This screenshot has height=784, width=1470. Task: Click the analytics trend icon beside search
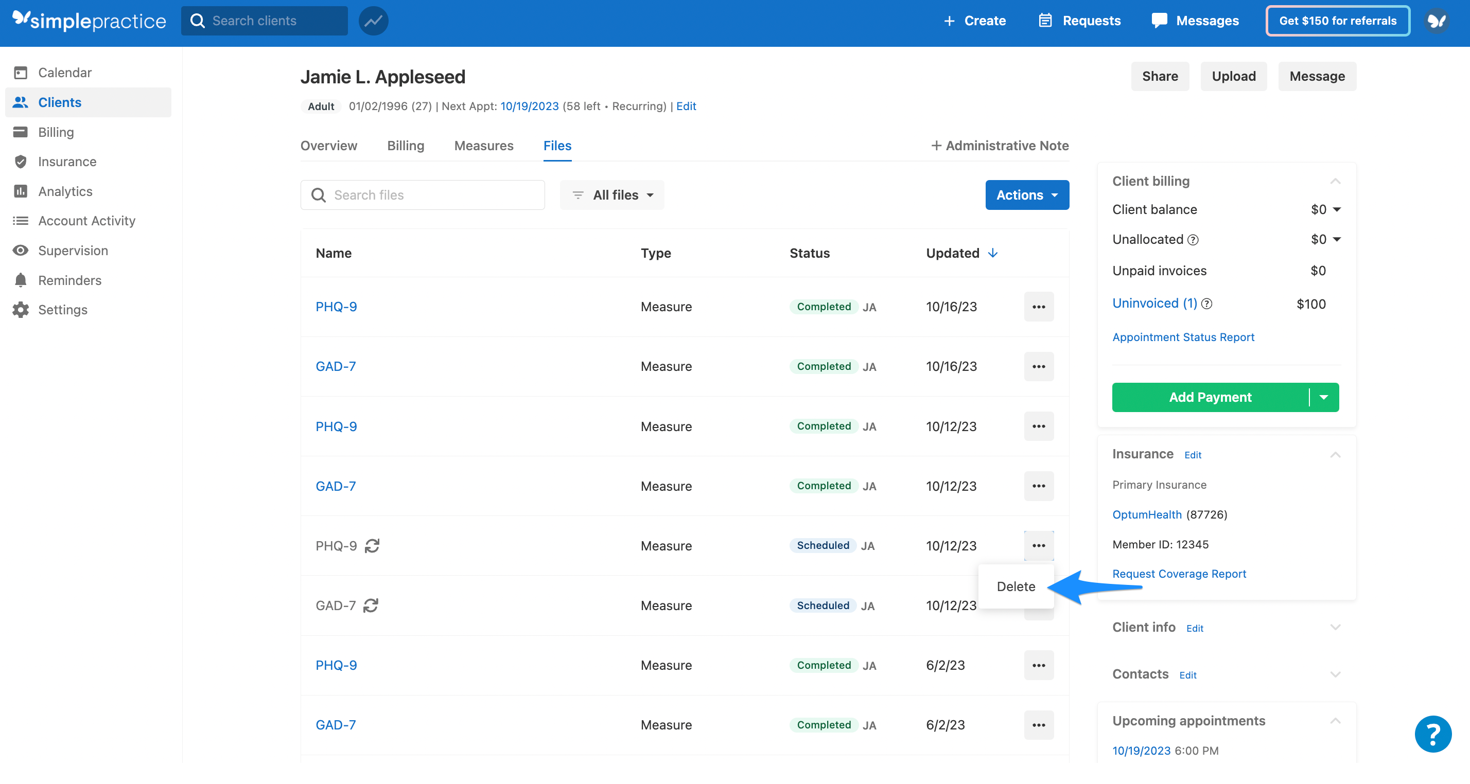point(373,21)
